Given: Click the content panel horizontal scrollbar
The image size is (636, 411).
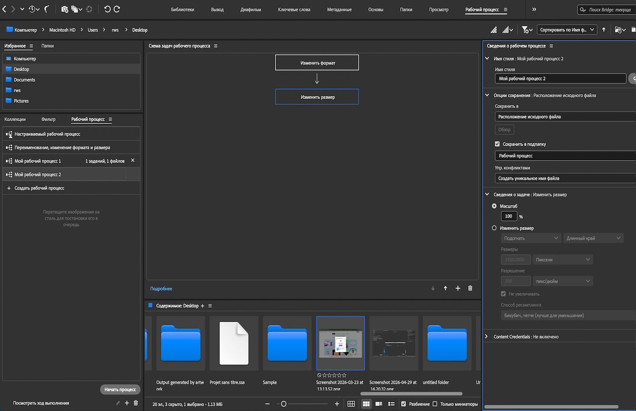Looking at the screenshot, I should pos(411,394).
